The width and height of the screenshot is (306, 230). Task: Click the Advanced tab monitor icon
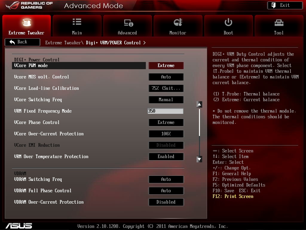(128, 23)
